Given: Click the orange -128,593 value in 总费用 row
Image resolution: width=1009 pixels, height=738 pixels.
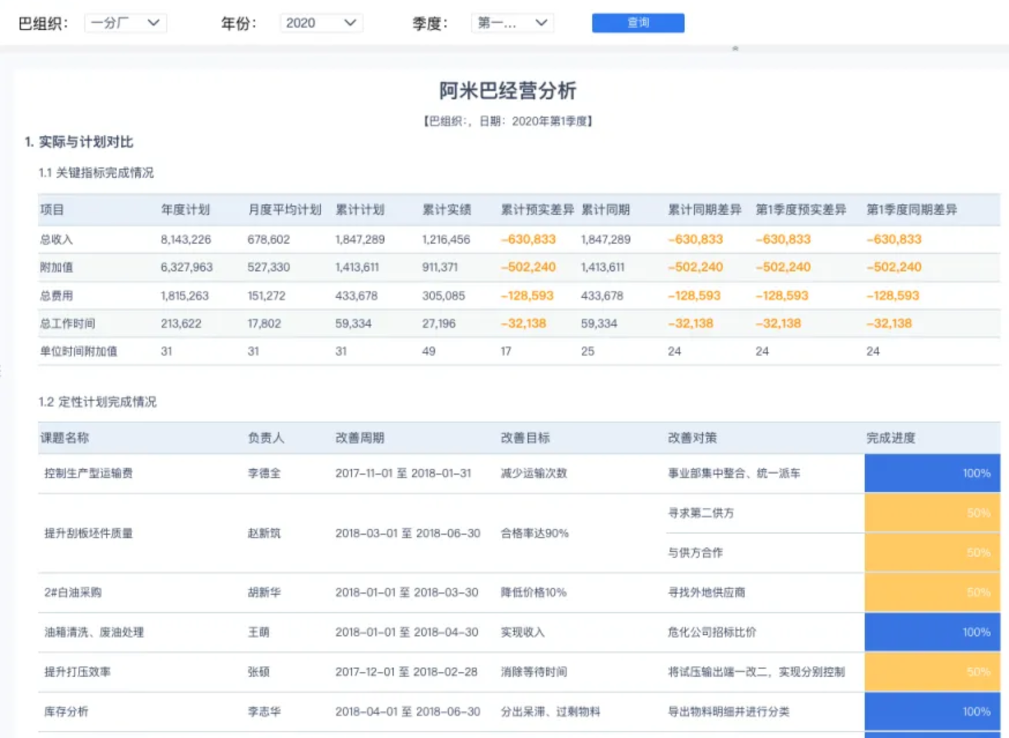Looking at the screenshot, I should coord(526,295).
